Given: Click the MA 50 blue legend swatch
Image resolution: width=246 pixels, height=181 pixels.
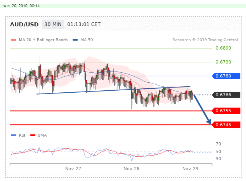Looking at the screenshot, I should (75, 40).
